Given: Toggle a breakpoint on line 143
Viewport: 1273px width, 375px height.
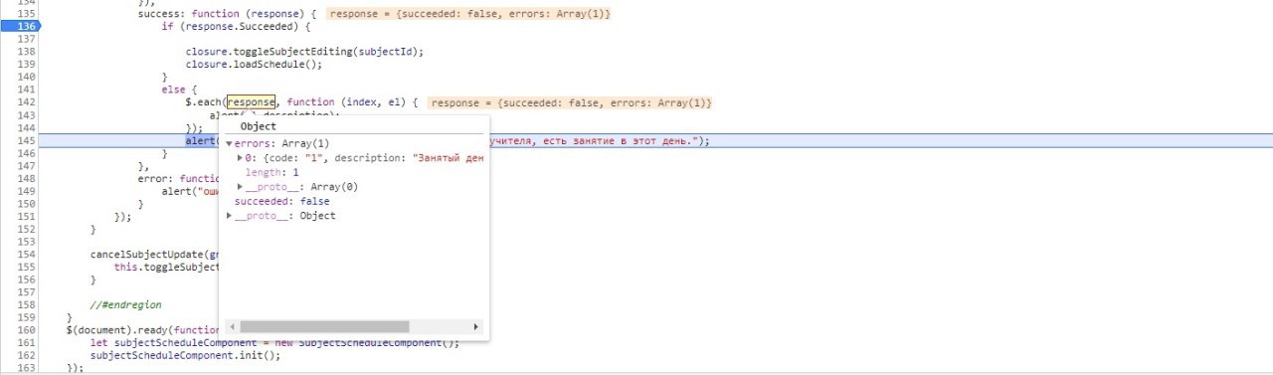Looking at the screenshot, I should (x=27, y=115).
